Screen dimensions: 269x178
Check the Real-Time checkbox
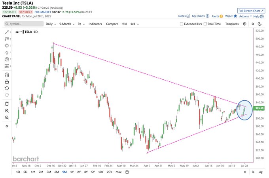pyautogui.click(x=205, y=24)
